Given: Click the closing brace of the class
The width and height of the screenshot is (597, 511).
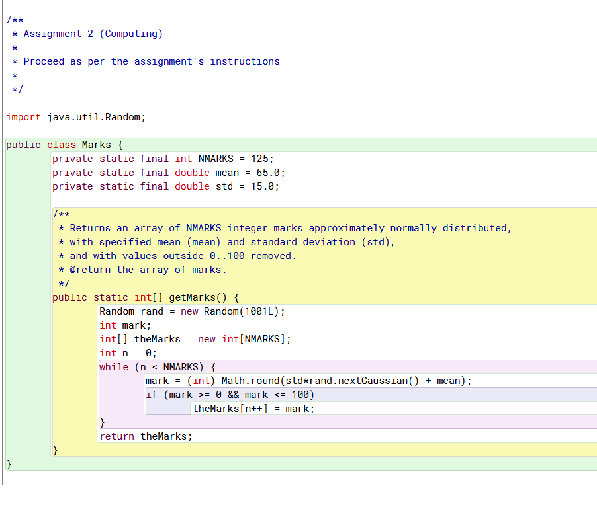Looking at the screenshot, I should [8, 463].
